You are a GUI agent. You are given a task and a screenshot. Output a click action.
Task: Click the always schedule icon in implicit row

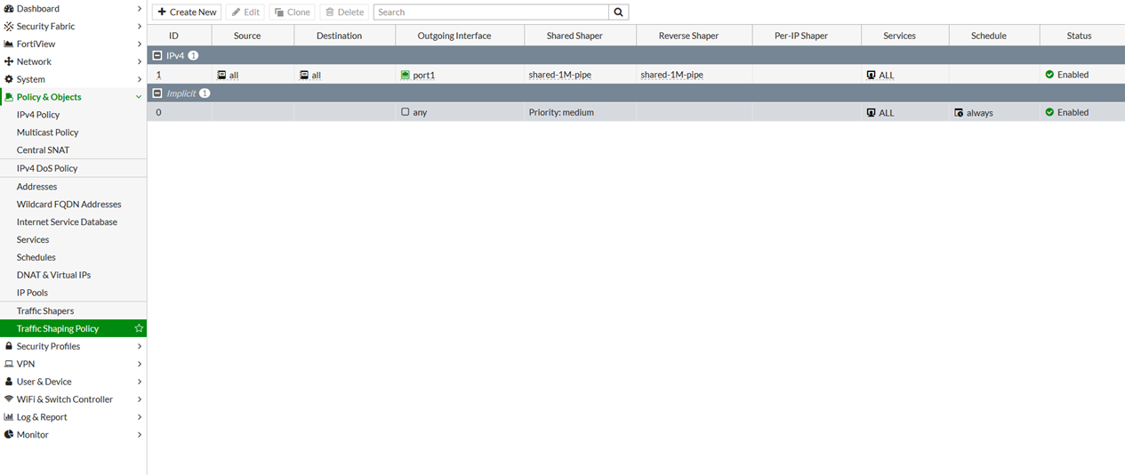959,113
